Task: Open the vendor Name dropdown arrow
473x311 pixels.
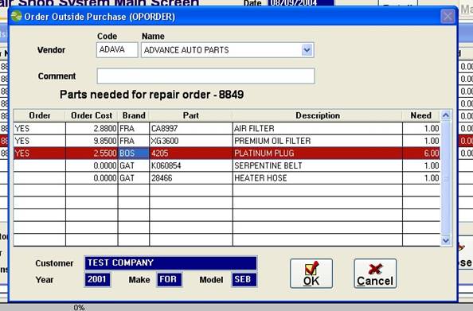Action: (x=307, y=50)
